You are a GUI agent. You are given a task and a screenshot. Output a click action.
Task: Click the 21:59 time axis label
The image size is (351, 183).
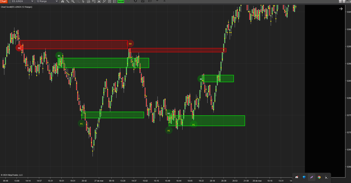point(246,181)
